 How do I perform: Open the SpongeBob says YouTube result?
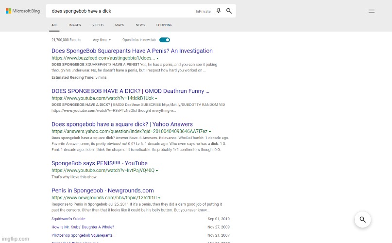(100, 163)
